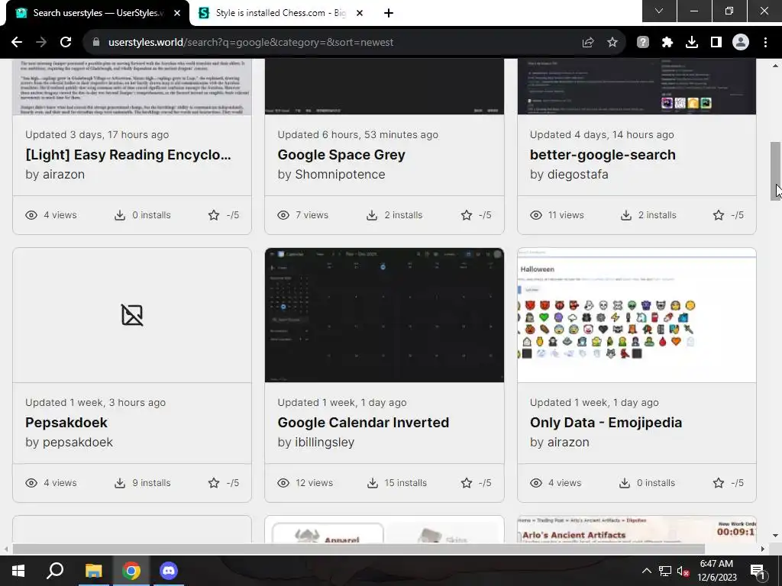Click the rating star on Pepsakdoek card
Image resolution: width=782 pixels, height=586 pixels.
(214, 483)
